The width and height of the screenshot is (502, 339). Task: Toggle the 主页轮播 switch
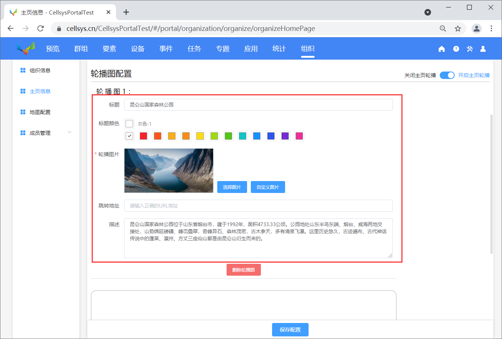click(447, 75)
